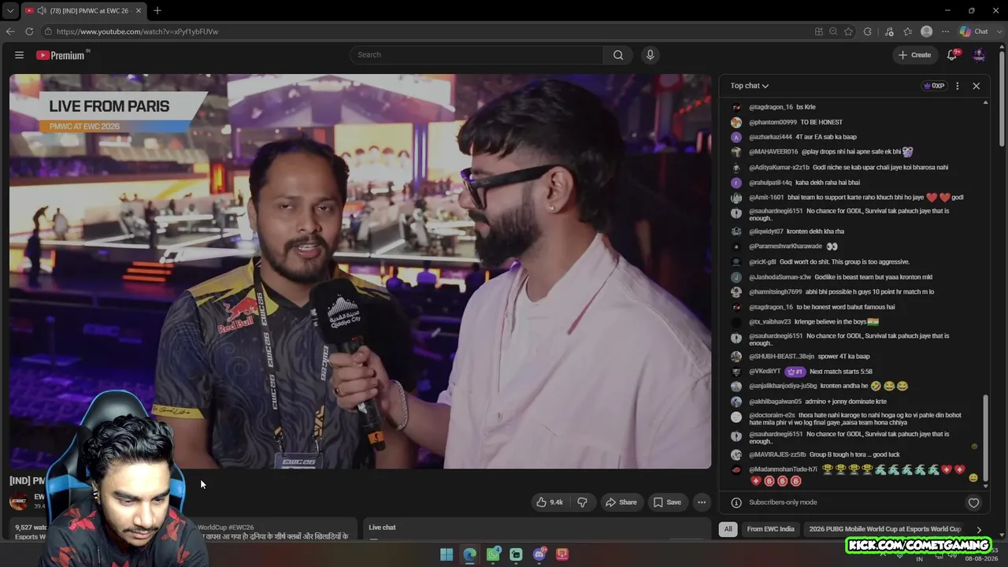Search with your voice microphone
Image resolution: width=1008 pixels, height=567 pixels.
pyautogui.click(x=650, y=55)
